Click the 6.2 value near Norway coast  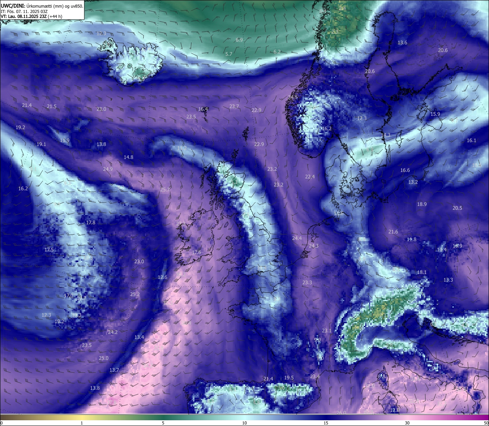point(277,52)
